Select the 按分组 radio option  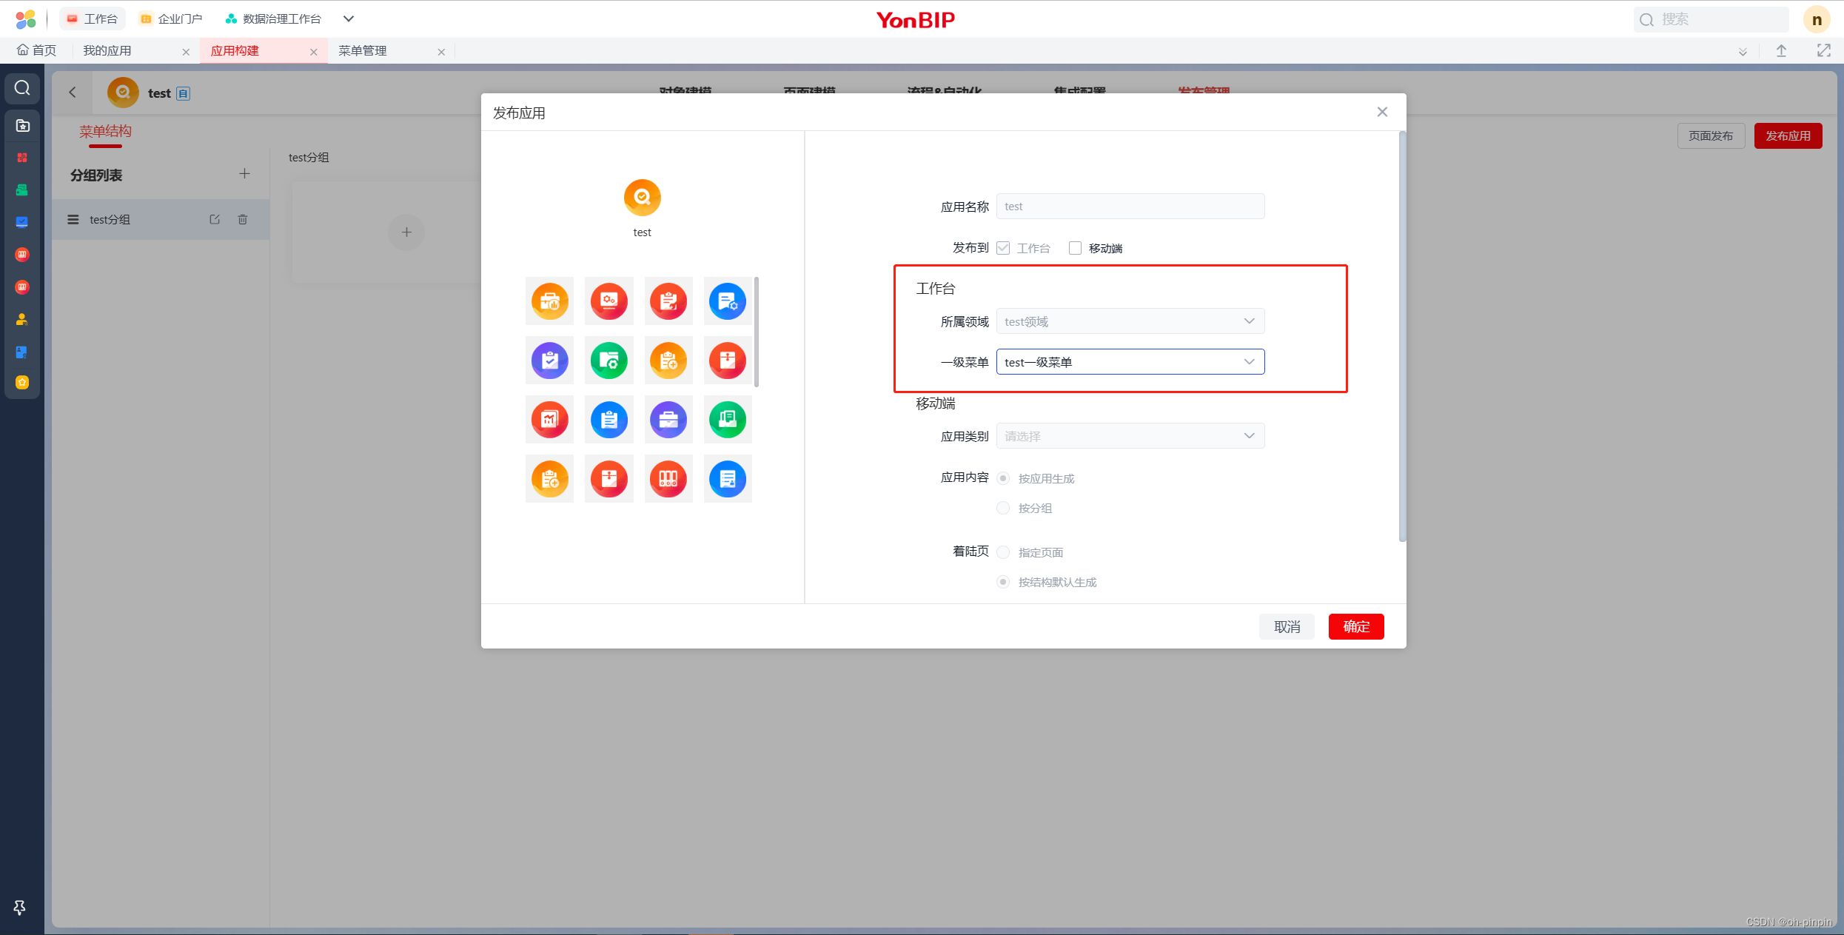(x=1003, y=508)
